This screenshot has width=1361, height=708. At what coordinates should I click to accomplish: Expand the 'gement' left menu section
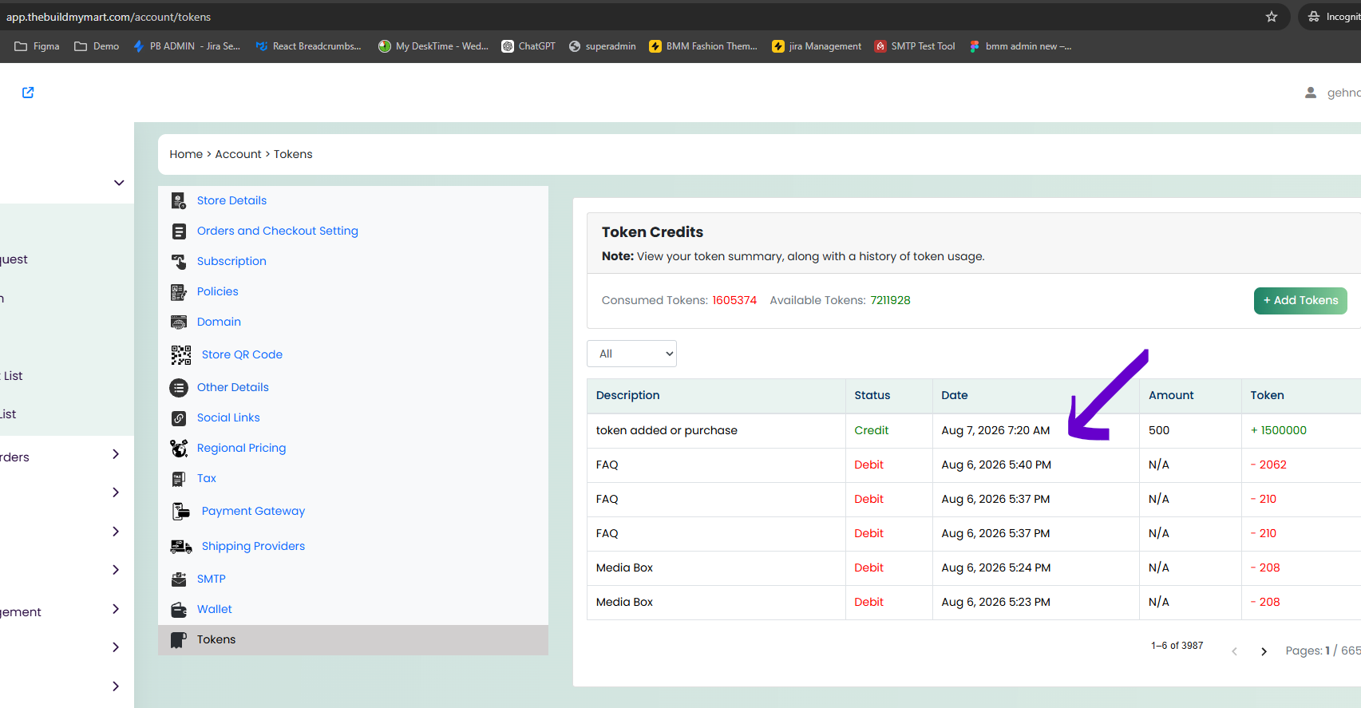click(116, 609)
